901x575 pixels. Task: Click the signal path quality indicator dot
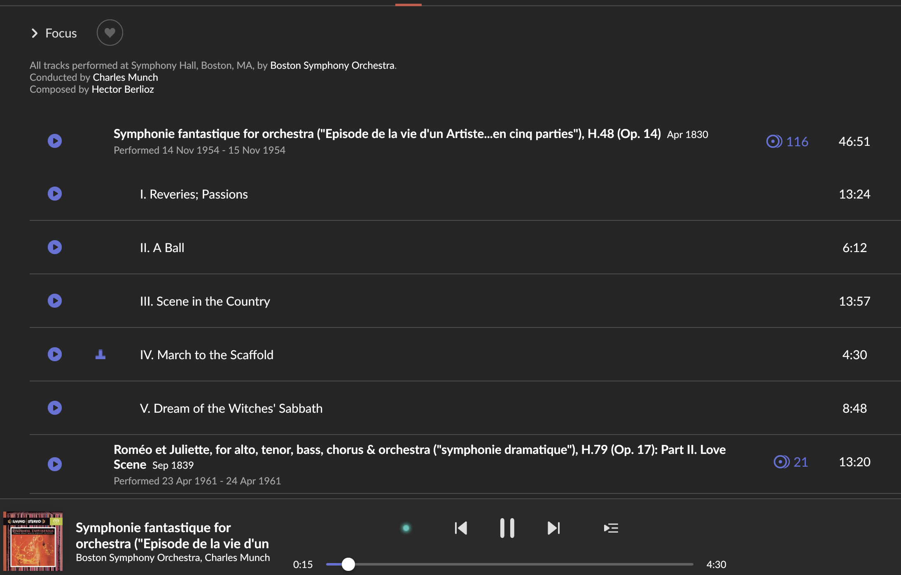[x=406, y=528]
